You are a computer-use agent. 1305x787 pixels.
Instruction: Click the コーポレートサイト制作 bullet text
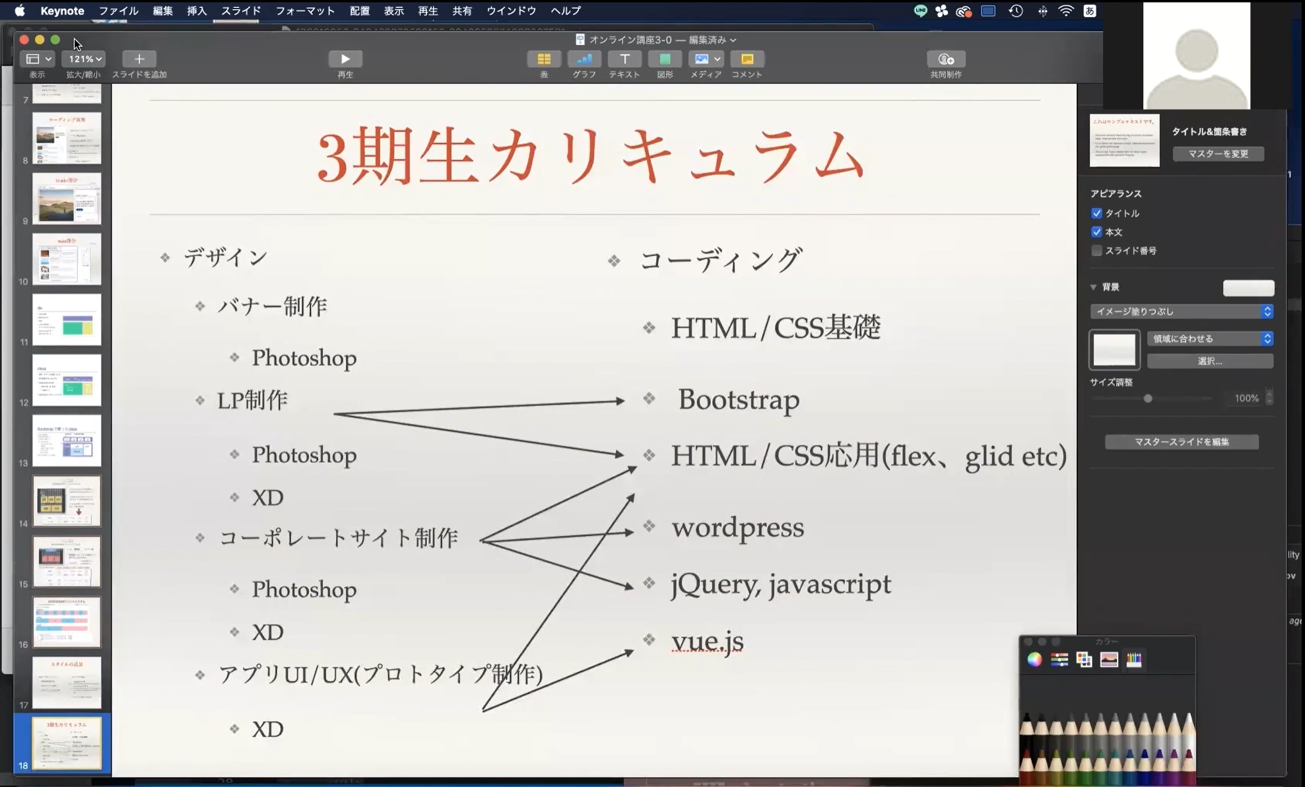click(x=338, y=537)
